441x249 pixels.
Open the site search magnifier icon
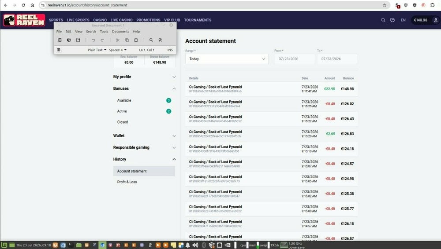point(383,20)
